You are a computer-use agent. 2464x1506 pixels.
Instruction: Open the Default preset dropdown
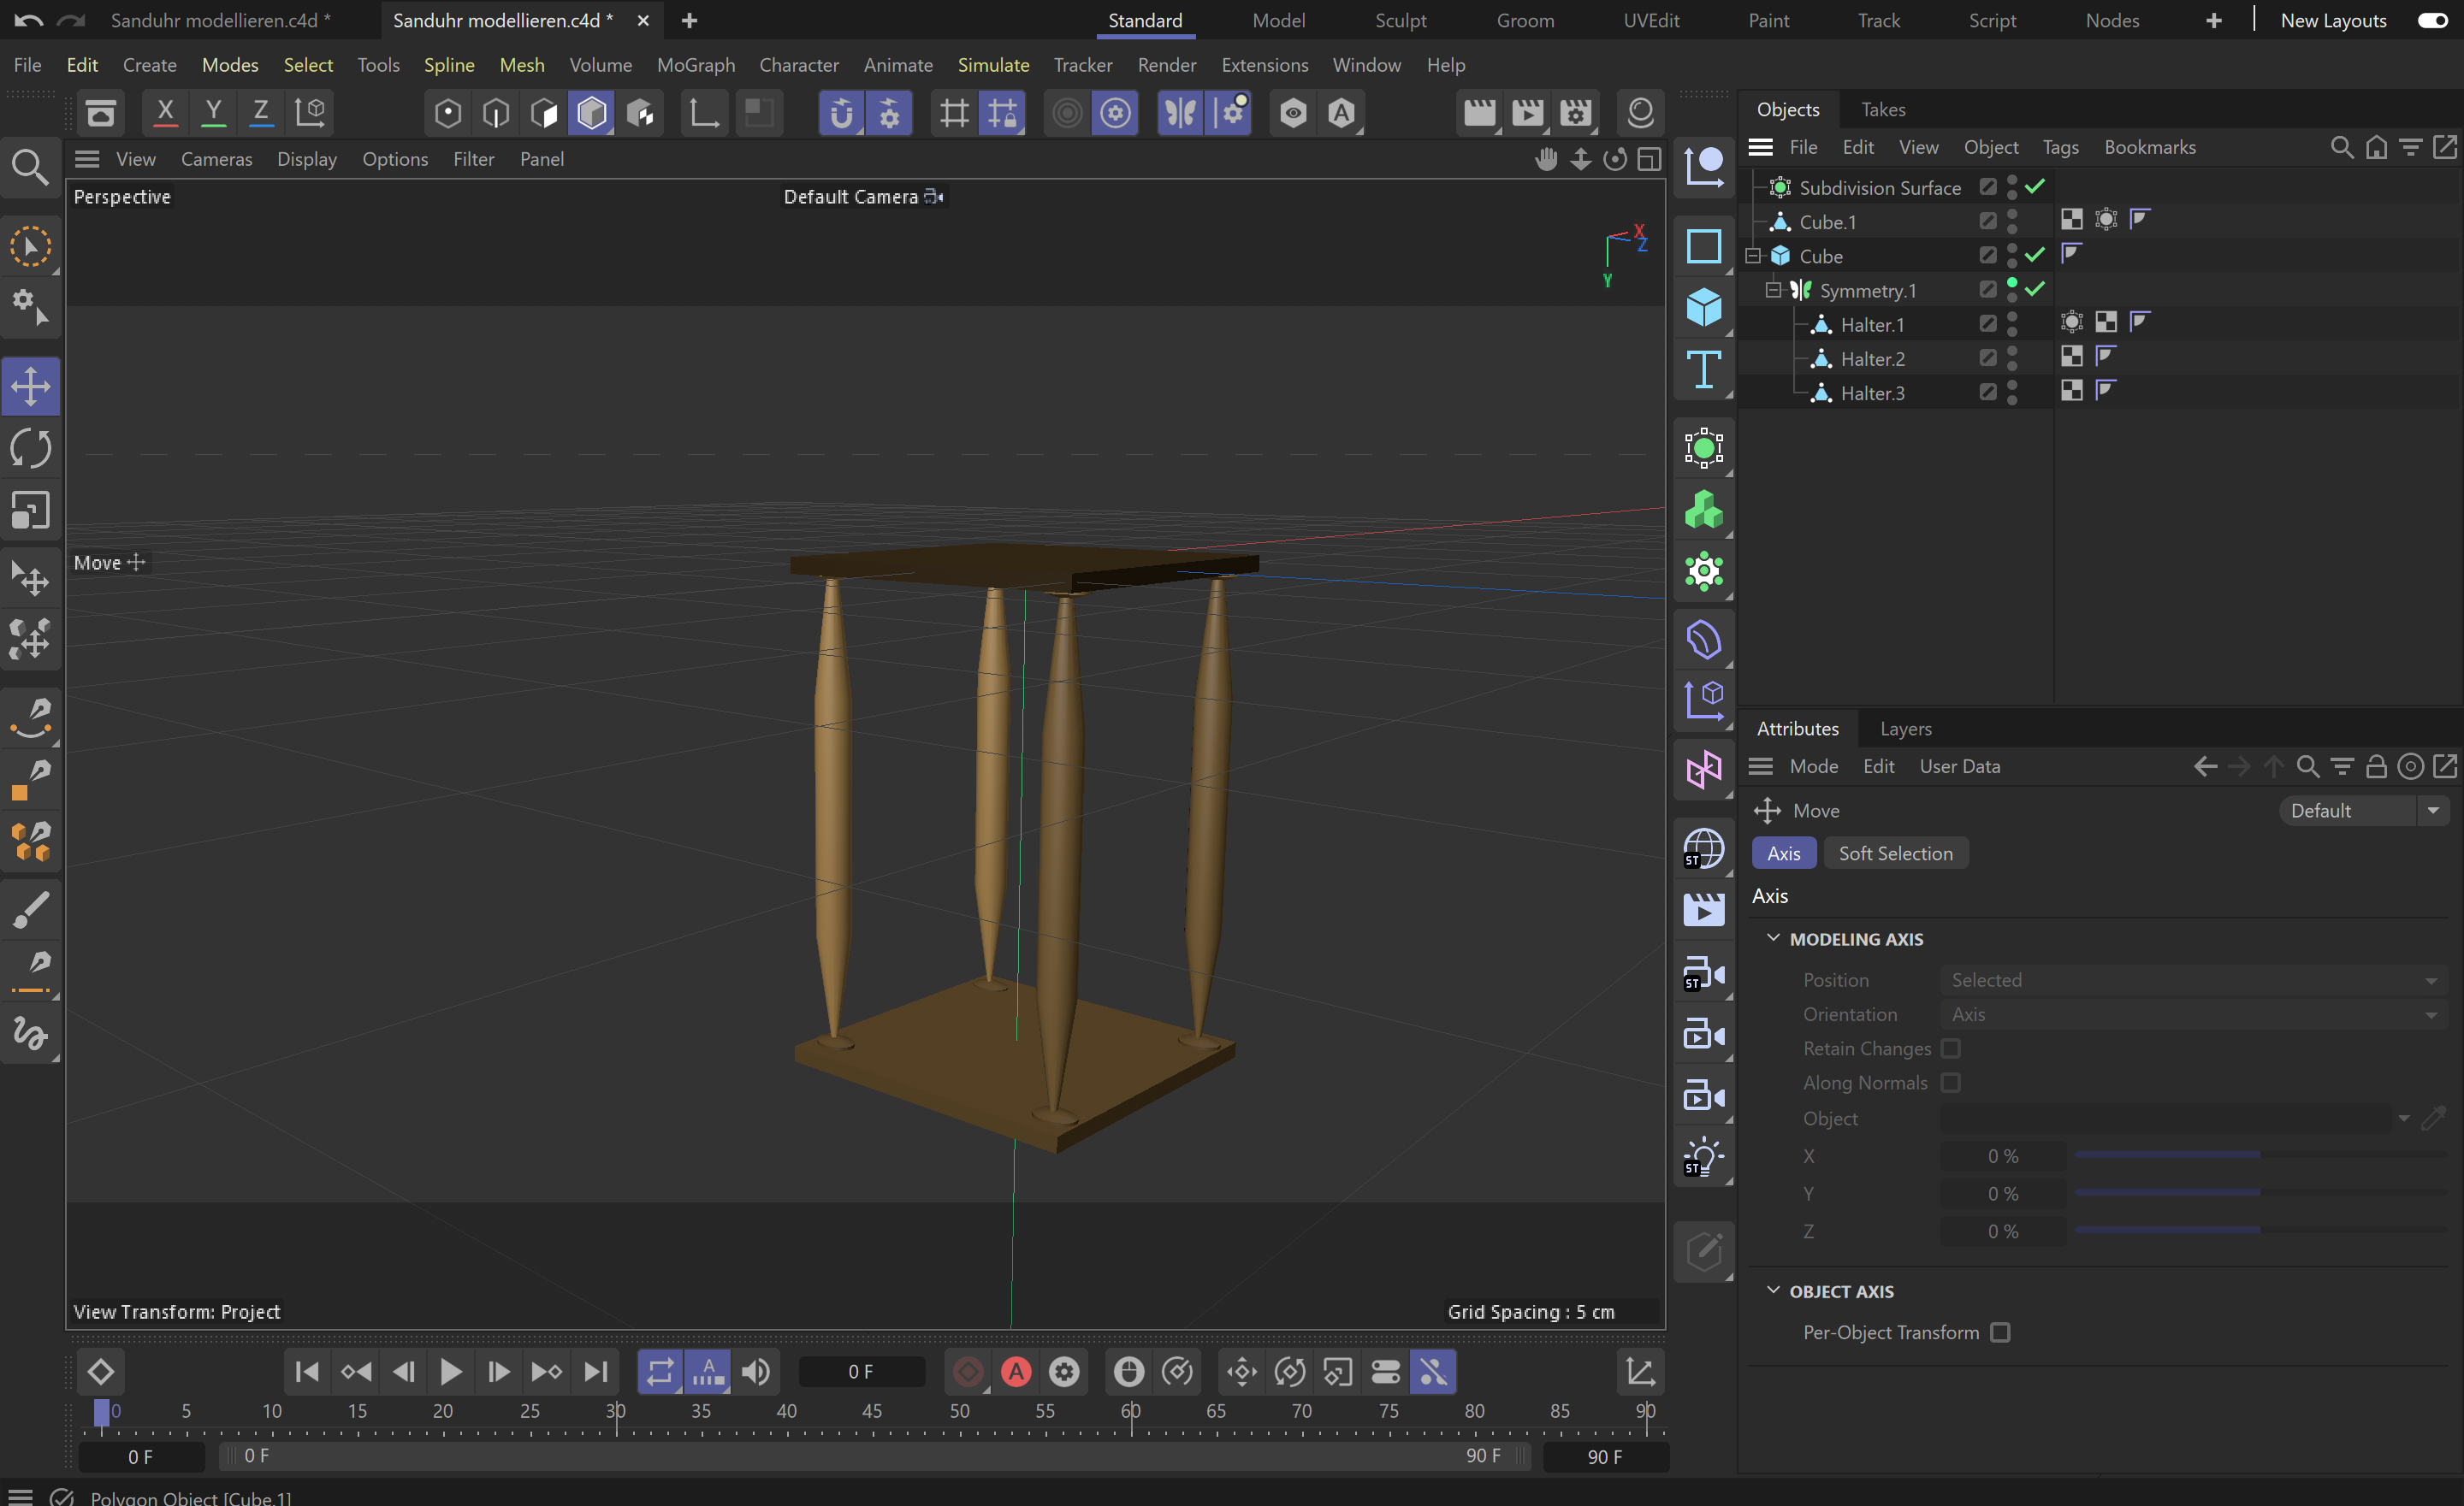click(x=2363, y=811)
